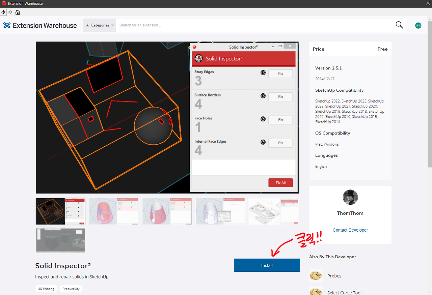Click ThomThom's developer avatar photo
432x295 pixels.
point(350,197)
